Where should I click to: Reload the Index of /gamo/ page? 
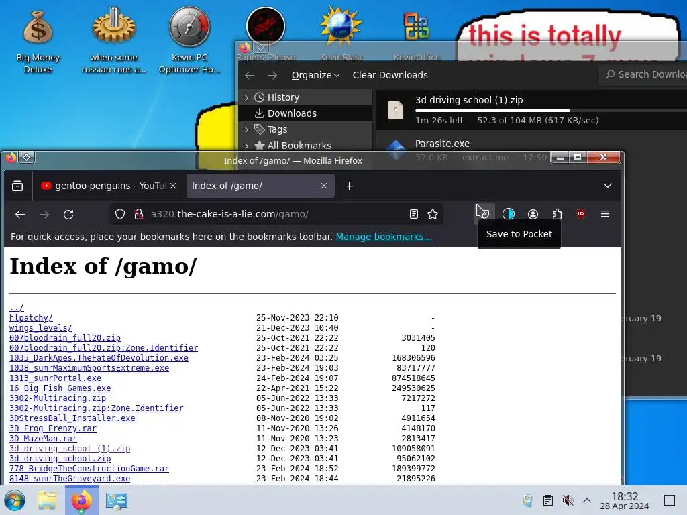(68, 214)
